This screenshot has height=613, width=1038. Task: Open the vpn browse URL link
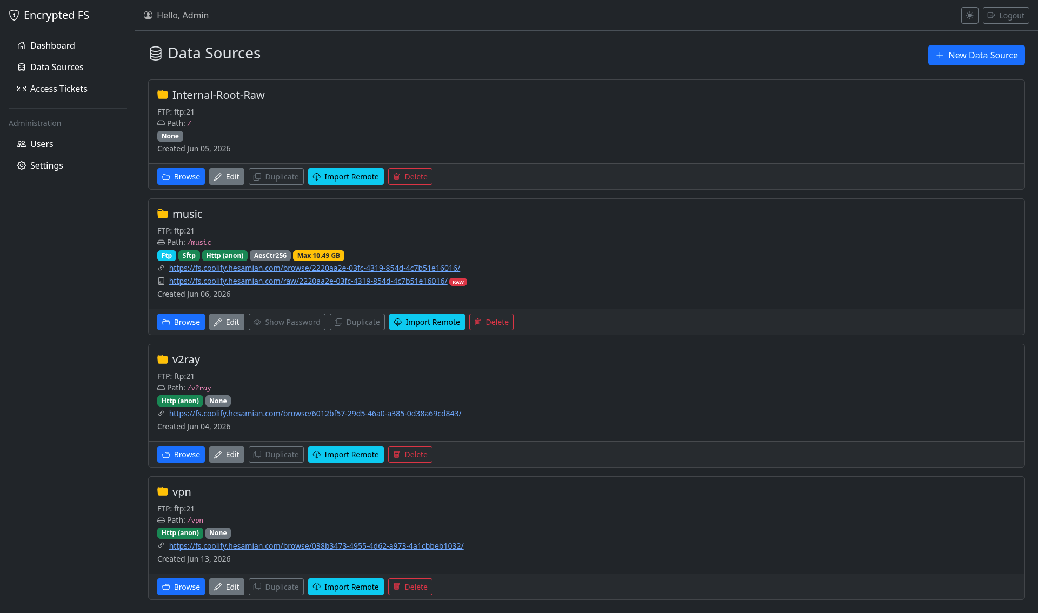tap(316, 546)
